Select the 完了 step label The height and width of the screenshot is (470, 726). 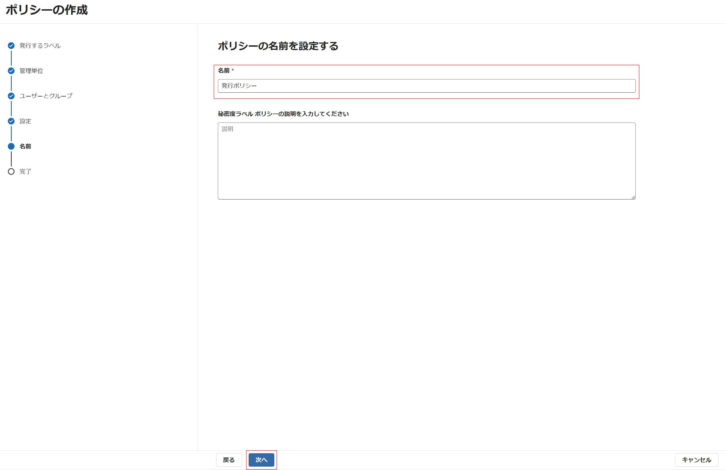coord(25,171)
